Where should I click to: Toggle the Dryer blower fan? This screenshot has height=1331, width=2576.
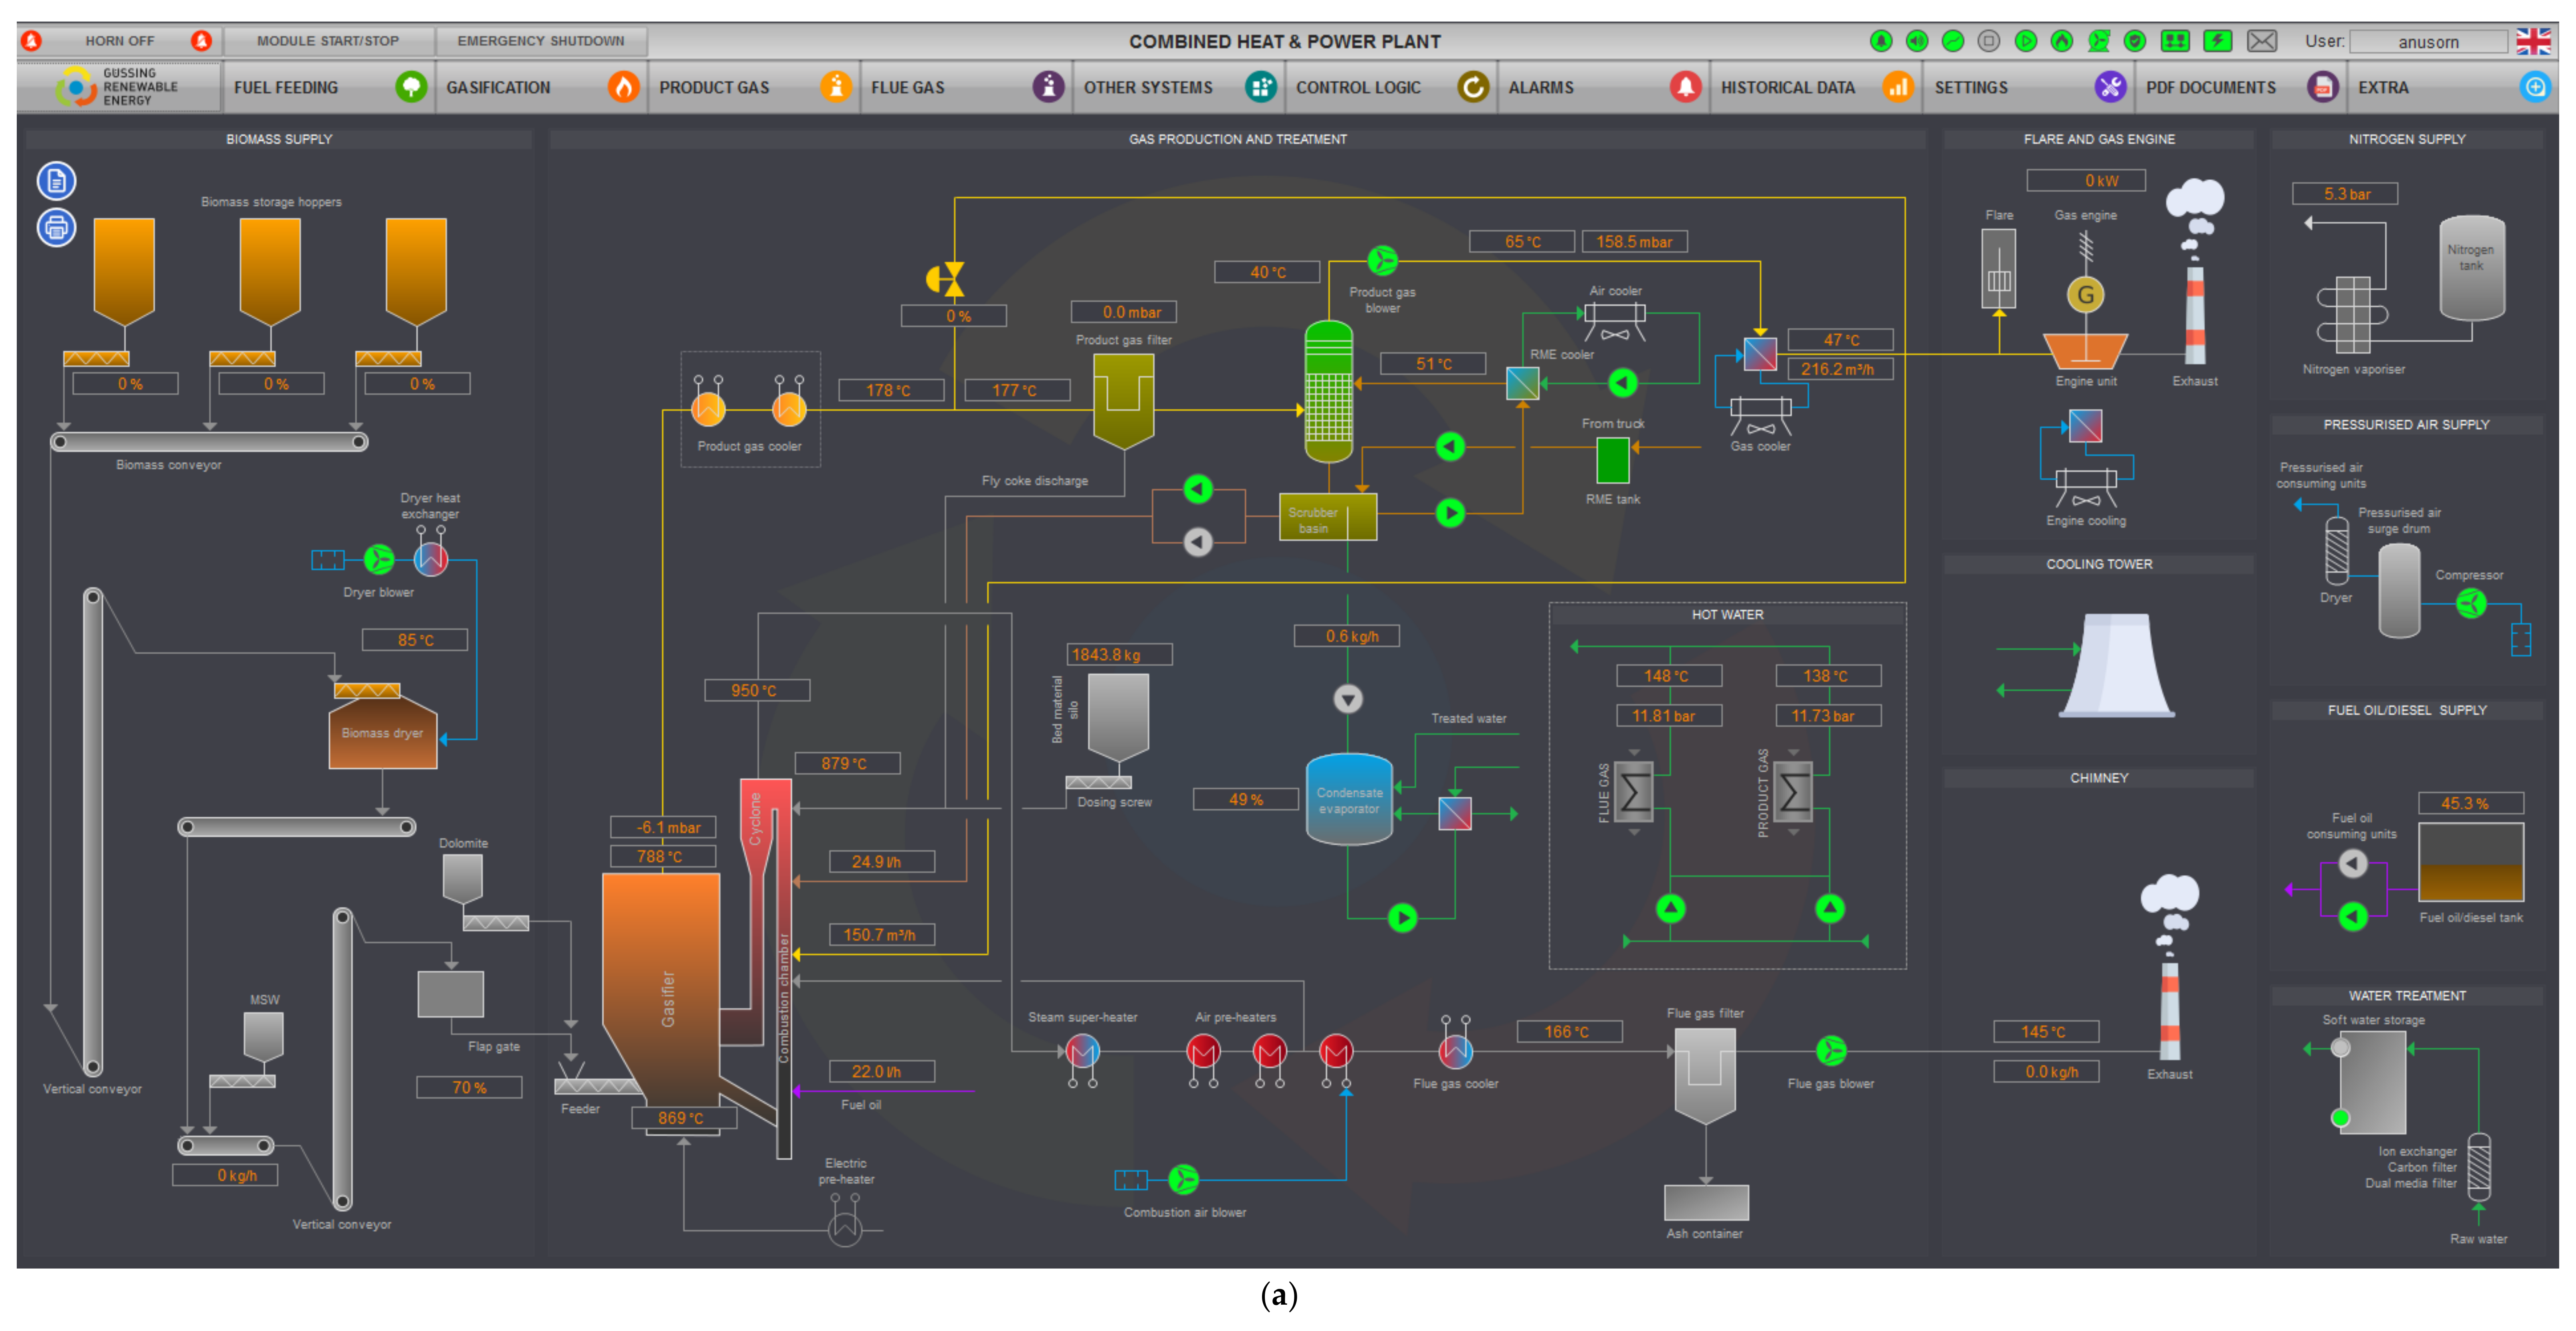pos(379,559)
